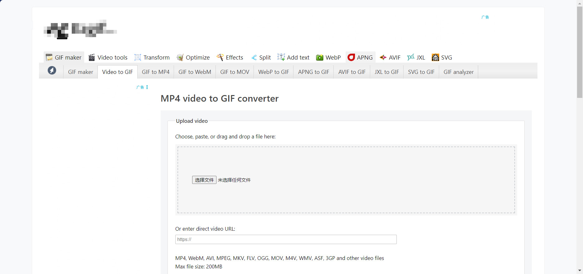Open the Split menu item

click(x=261, y=57)
